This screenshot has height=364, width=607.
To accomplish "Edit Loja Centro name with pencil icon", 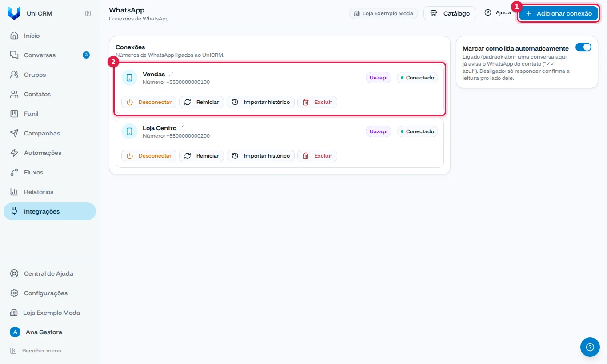I will pyautogui.click(x=182, y=128).
